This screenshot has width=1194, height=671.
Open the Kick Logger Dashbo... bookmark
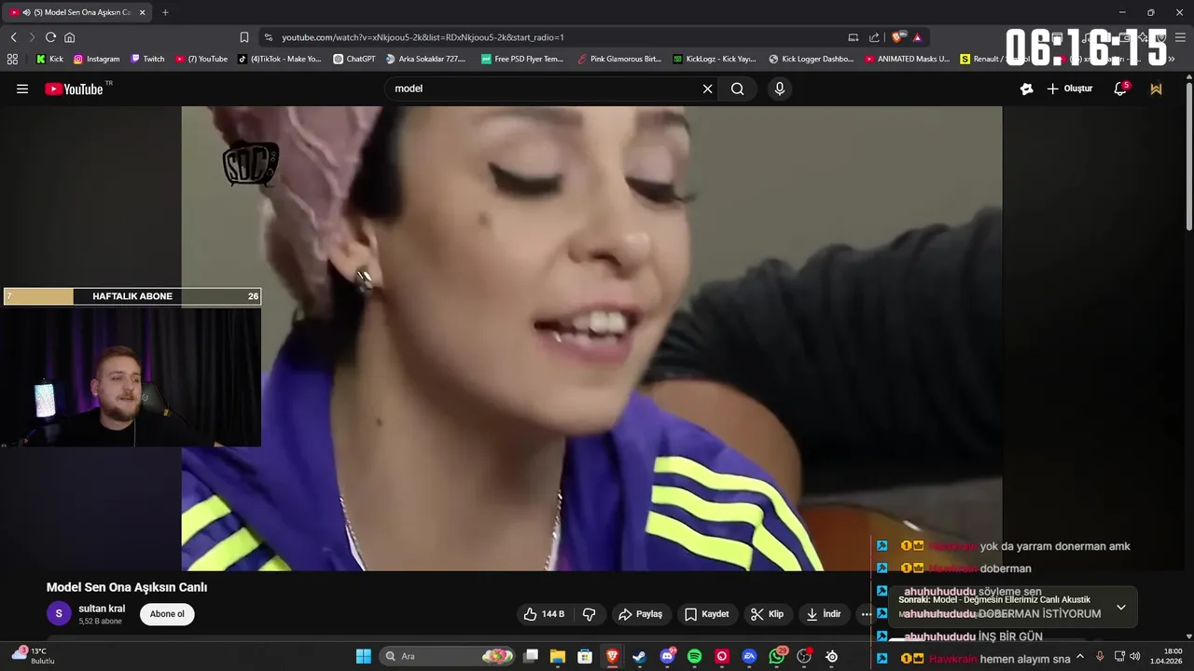(x=811, y=59)
